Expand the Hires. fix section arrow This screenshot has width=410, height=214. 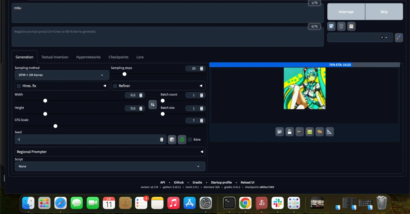[104, 86]
